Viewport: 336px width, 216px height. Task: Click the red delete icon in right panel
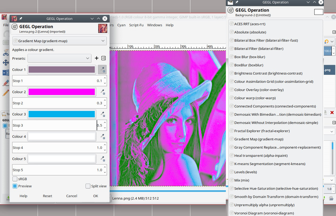coord(332,113)
